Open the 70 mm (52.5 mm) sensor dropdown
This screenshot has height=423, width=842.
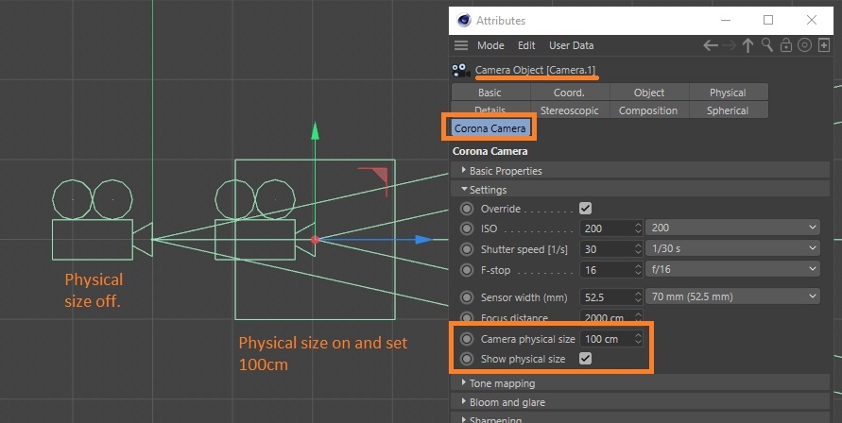732,296
